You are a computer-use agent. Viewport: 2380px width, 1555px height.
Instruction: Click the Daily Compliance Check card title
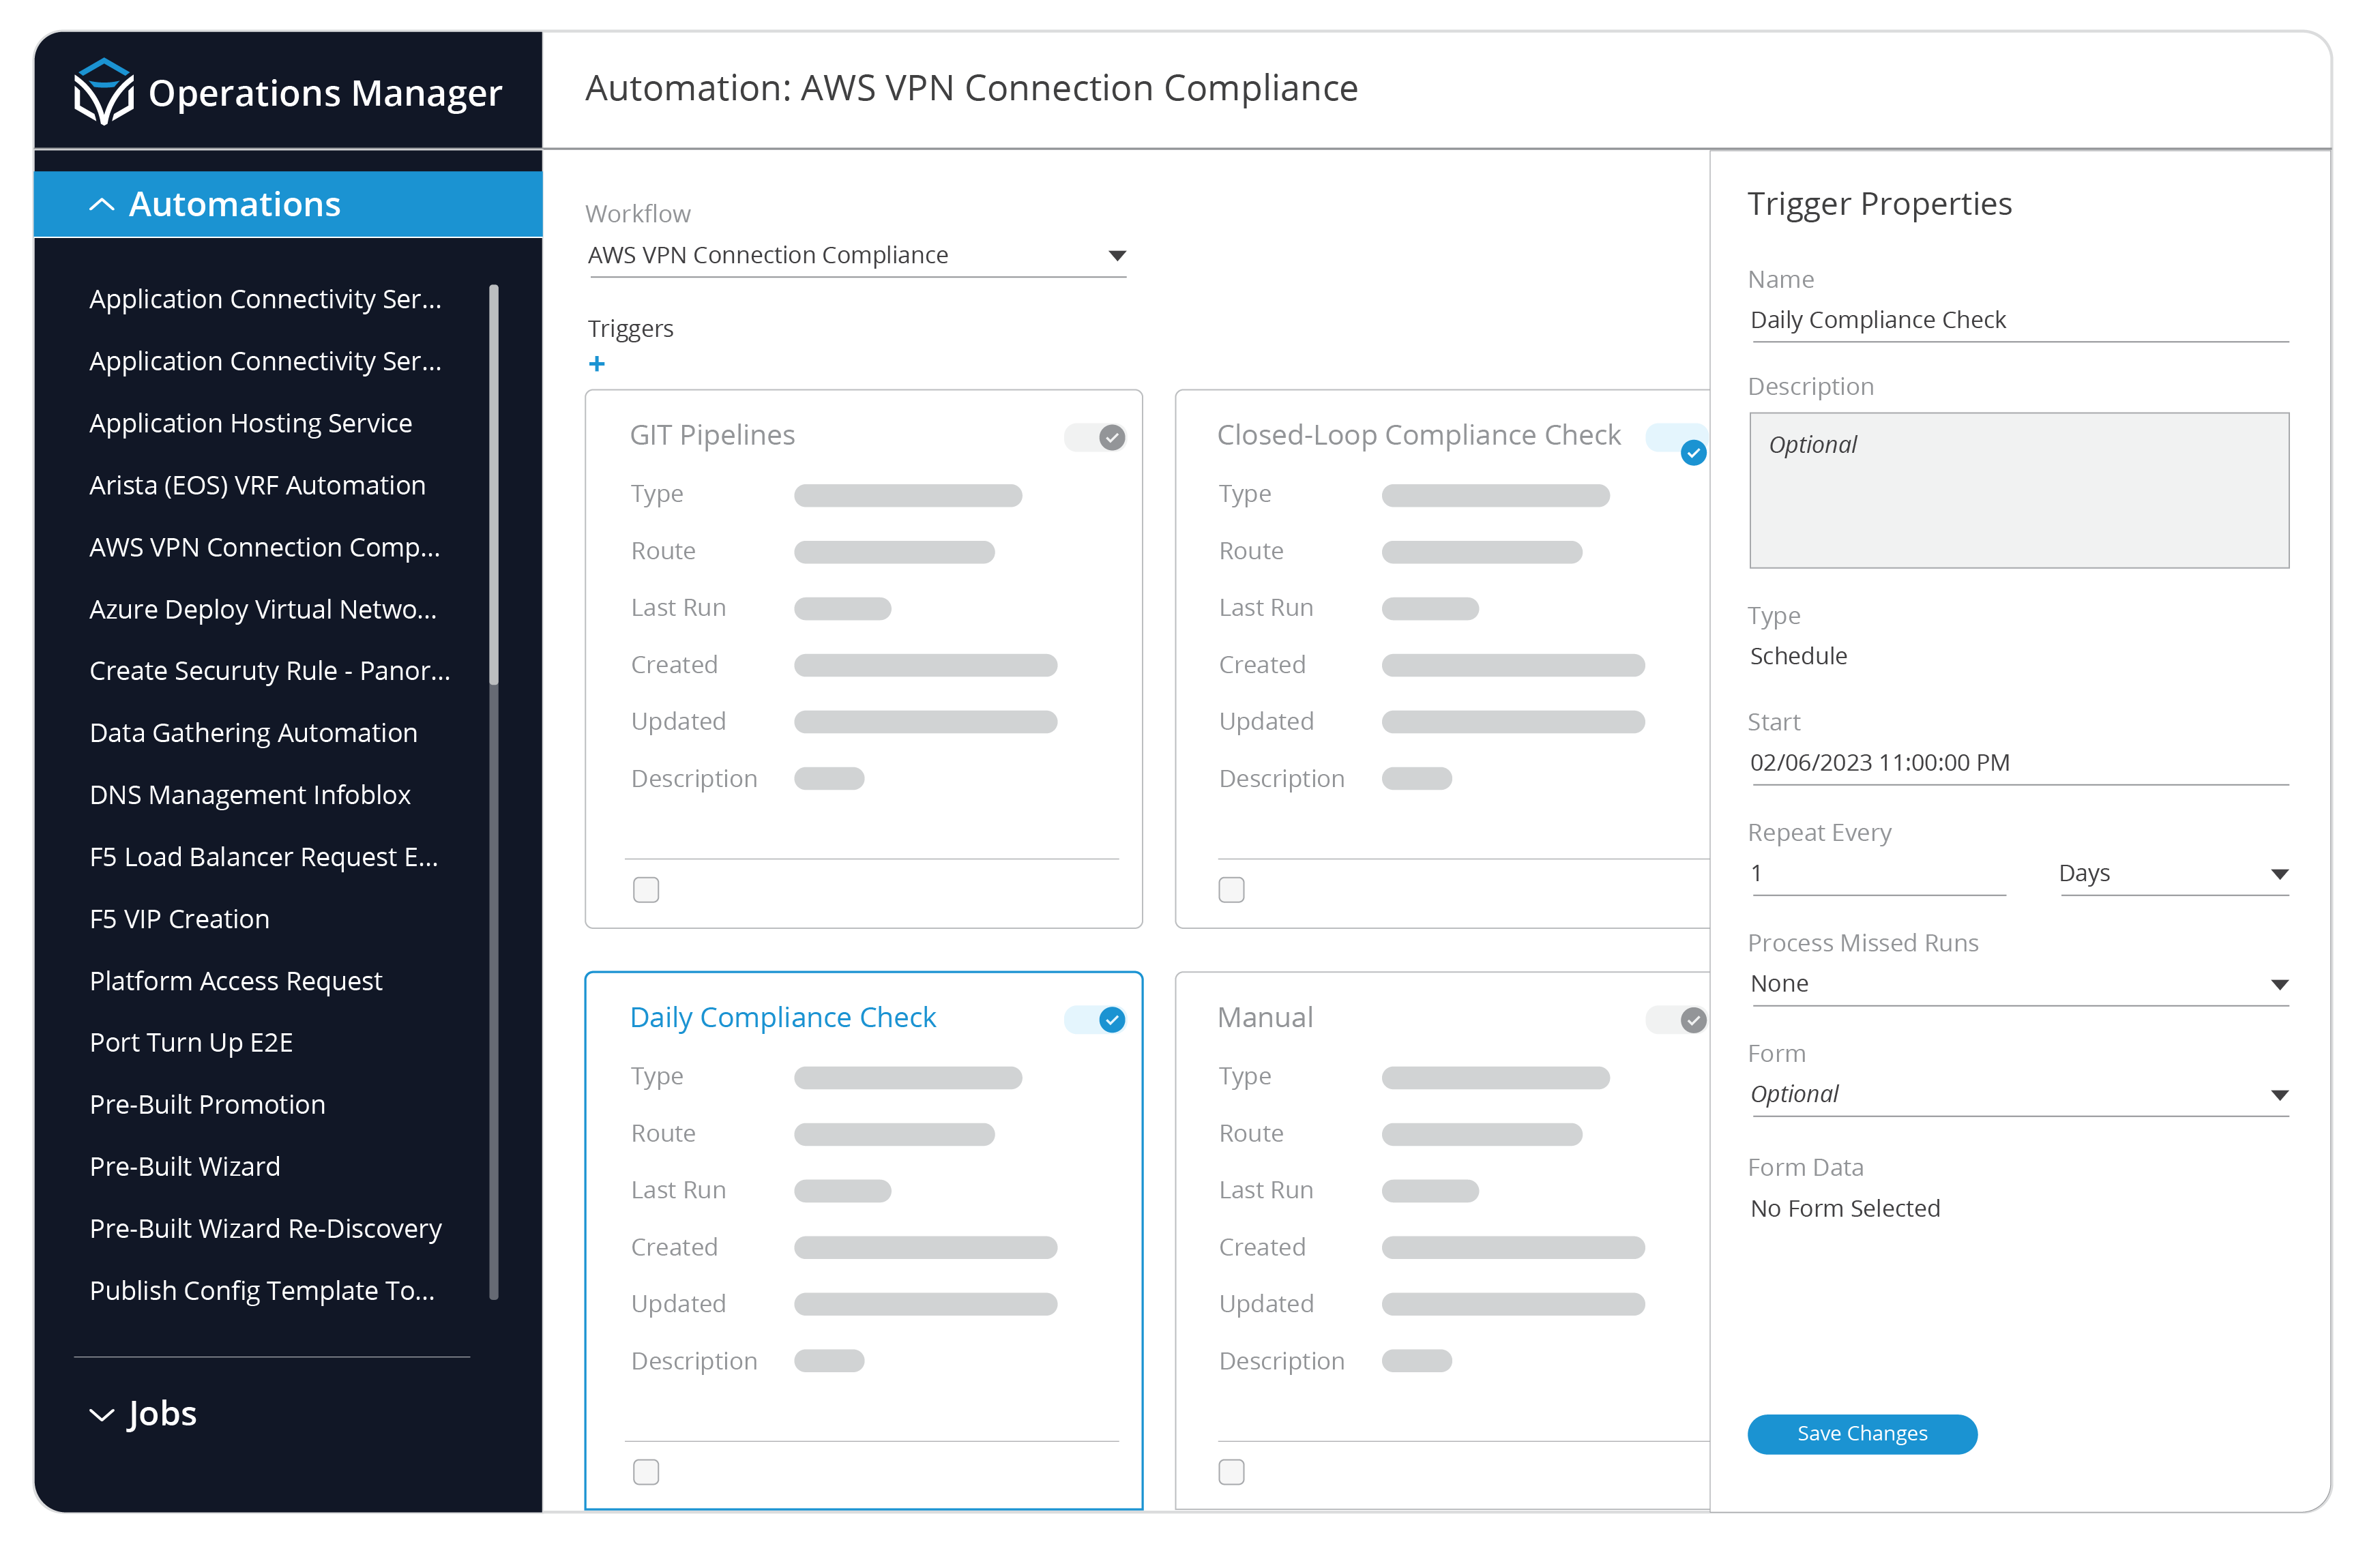783,1017
